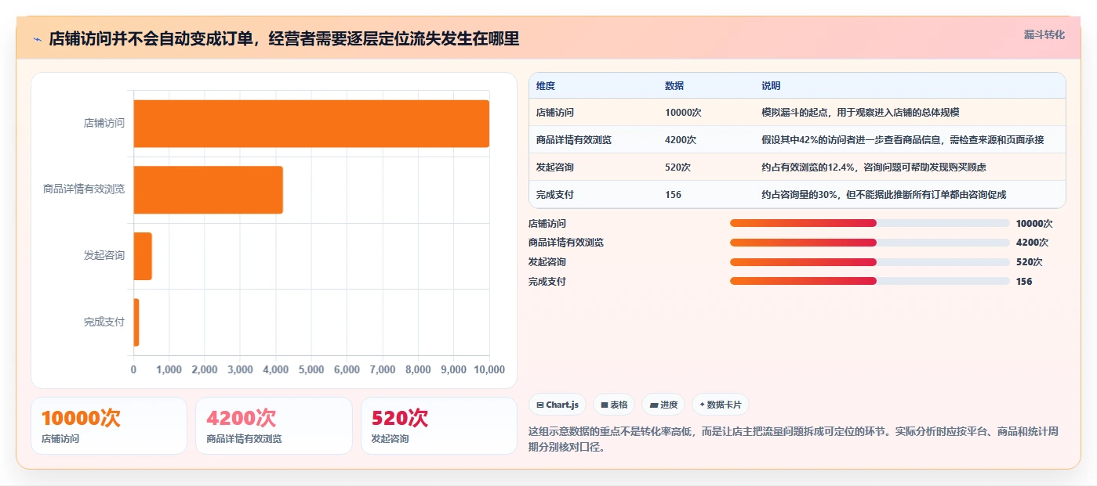Click the 完成支付 progress bar
The height and width of the screenshot is (486, 1097).
(x=870, y=281)
